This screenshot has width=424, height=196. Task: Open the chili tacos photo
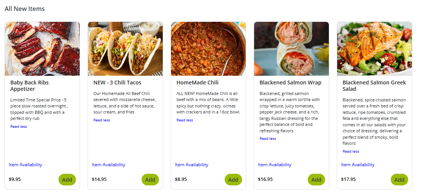click(x=125, y=49)
